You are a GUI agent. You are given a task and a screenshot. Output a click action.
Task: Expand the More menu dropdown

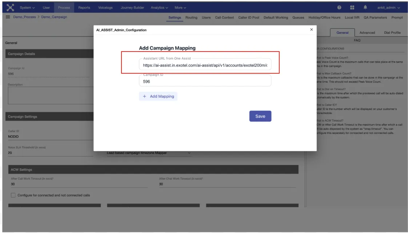pyautogui.click(x=180, y=8)
